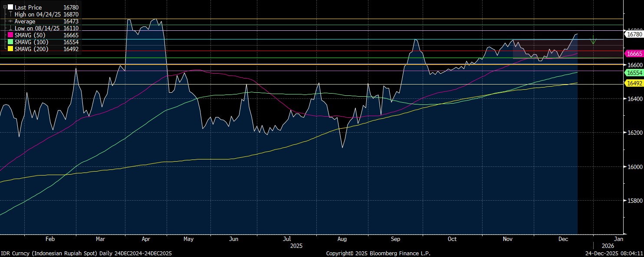Viewport: 644px width, 257px height.
Task: Click the magenta SMAVG (50) swatch
Action: pos(11,35)
